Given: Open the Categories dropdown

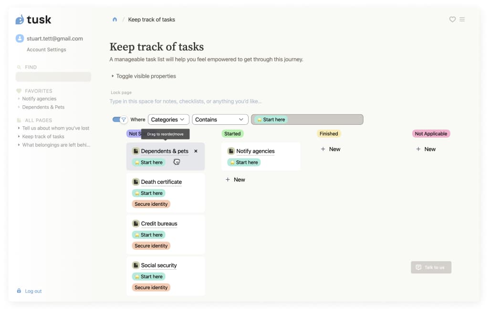Looking at the screenshot, I should pyautogui.click(x=168, y=120).
